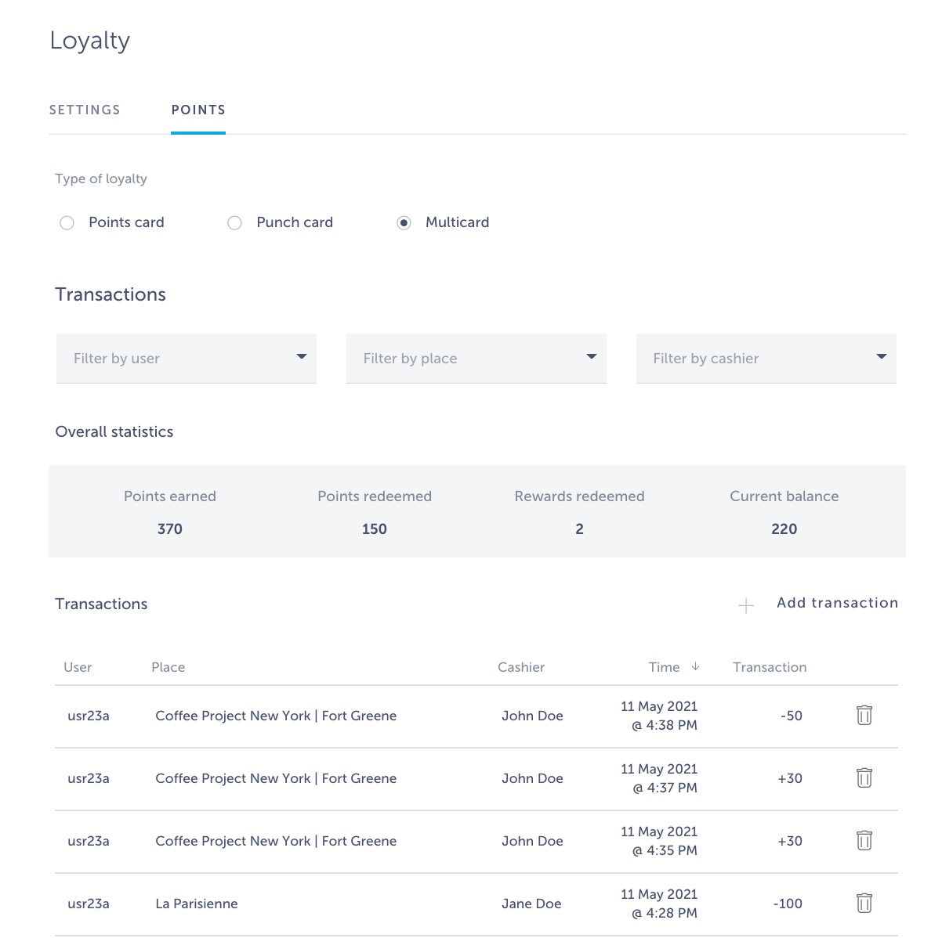Open the Filter by cashier dropdown
942x938 pixels.
[x=766, y=359]
